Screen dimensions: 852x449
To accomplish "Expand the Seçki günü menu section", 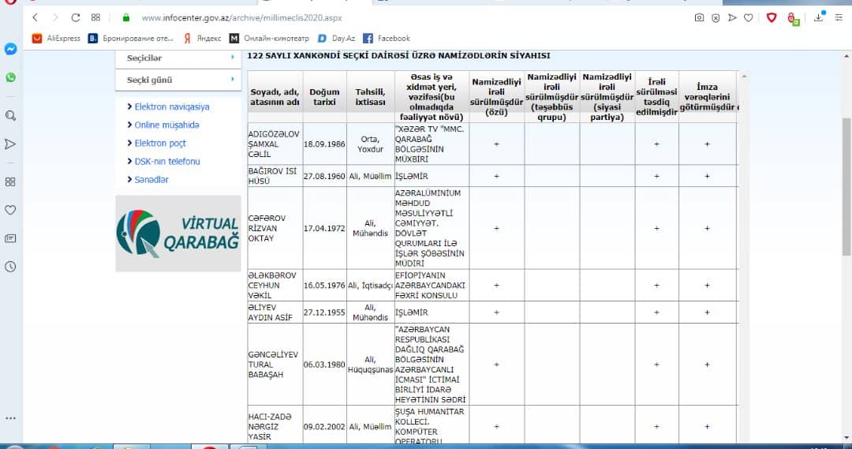I will [x=178, y=80].
